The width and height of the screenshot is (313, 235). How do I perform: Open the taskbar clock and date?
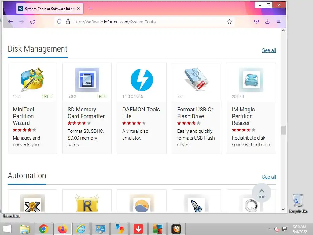(x=300, y=229)
